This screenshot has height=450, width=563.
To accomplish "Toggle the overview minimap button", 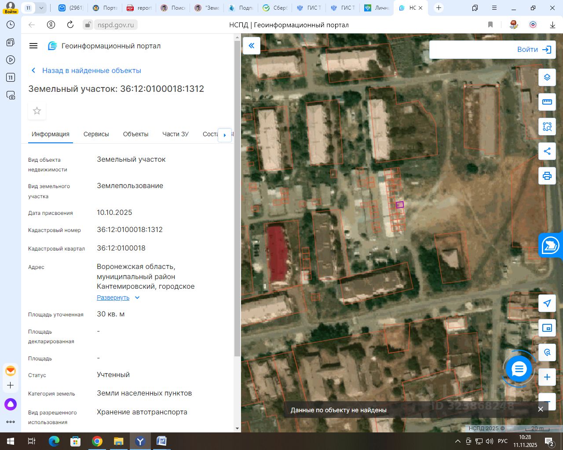I will [x=547, y=328].
